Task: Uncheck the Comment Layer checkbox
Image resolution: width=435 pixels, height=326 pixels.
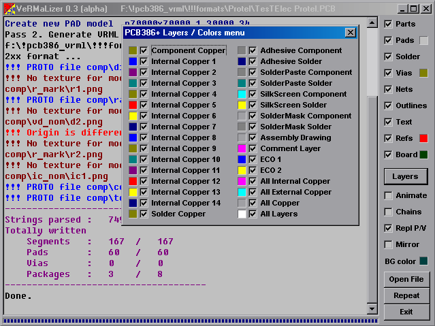Action: coord(253,148)
